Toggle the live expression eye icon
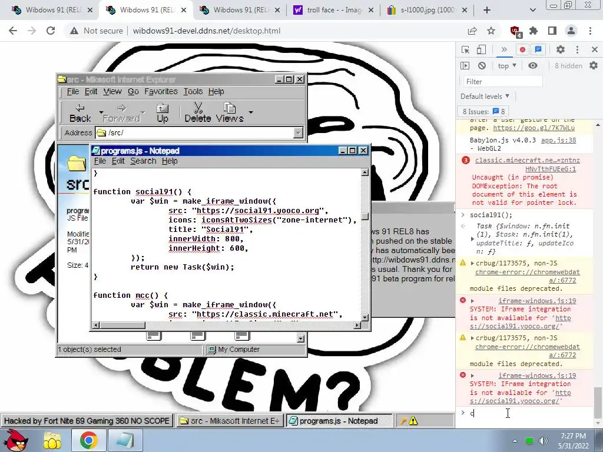Screen dimensions: 603x452 click(x=532, y=66)
